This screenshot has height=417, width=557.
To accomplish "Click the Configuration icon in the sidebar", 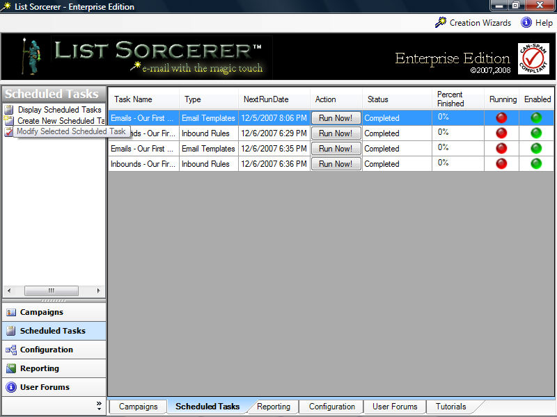I will (x=11, y=350).
